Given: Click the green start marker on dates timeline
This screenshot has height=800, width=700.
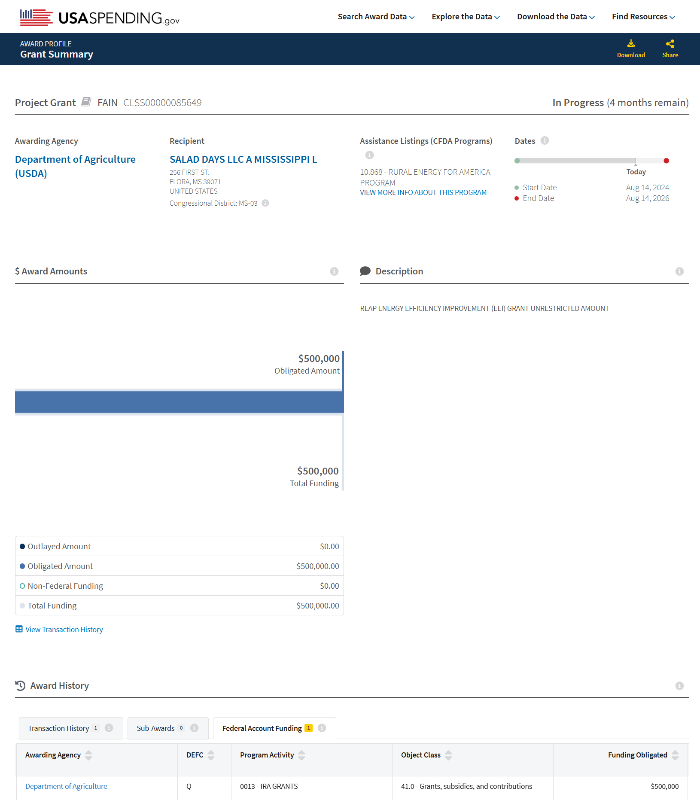Looking at the screenshot, I should click(x=517, y=161).
